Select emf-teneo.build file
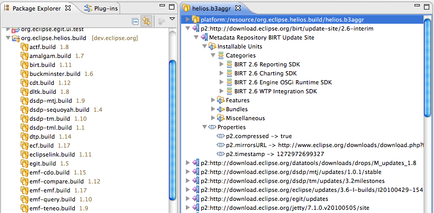 tap(52, 208)
